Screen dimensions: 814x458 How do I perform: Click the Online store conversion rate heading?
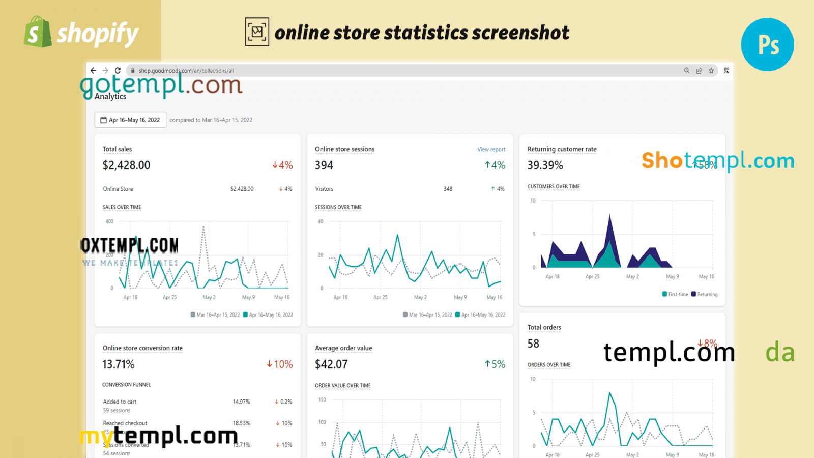click(142, 348)
